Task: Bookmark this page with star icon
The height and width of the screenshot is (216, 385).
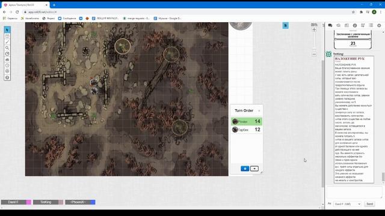Action: click(x=353, y=12)
